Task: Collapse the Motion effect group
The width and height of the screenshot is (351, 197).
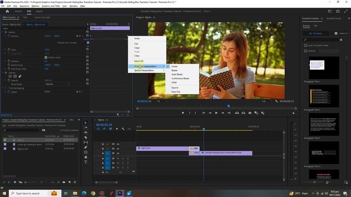Action: point(3,32)
